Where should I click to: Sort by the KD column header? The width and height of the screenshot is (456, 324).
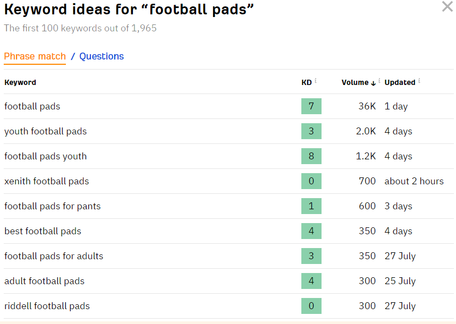click(x=307, y=82)
